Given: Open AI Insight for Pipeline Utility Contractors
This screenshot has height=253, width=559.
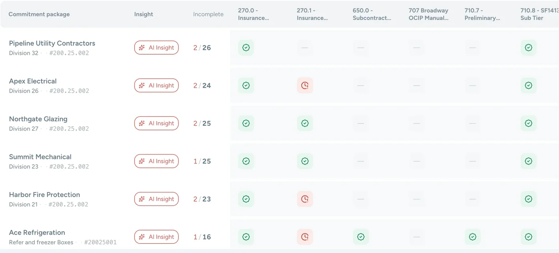Looking at the screenshot, I should click(157, 47).
